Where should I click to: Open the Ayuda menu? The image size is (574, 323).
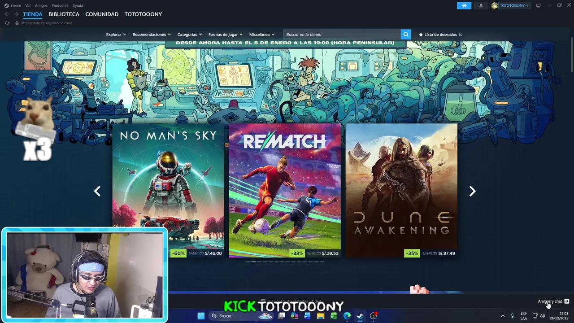click(78, 5)
